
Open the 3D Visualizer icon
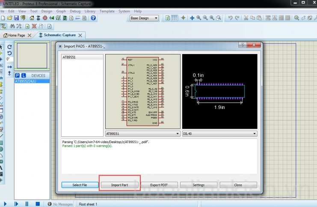(x=52, y=18)
